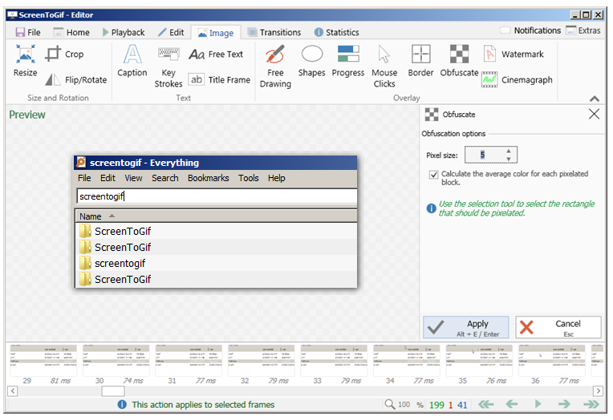Sort results by the Name column

[x=216, y=216]
